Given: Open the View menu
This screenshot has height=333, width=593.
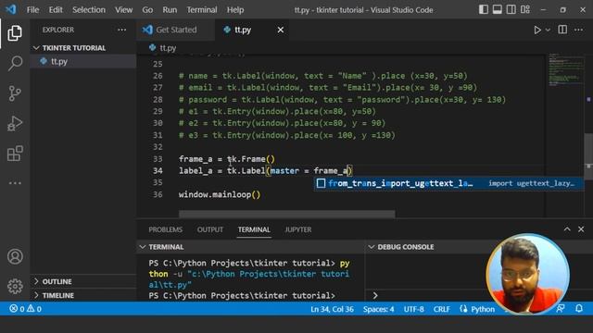Looking at the screenshot, I should click(x=123, y=10).
